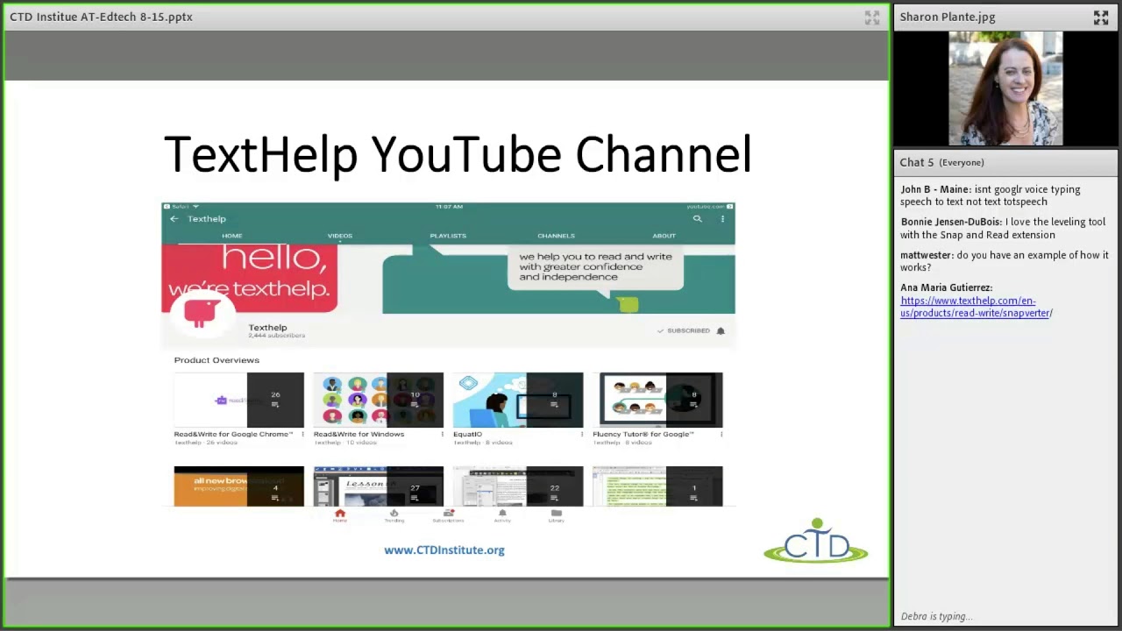Click notification bell next to Subscribed
Image resolution: width=1122 pixels, height=631 pixels.
click(x=721, y=331)
